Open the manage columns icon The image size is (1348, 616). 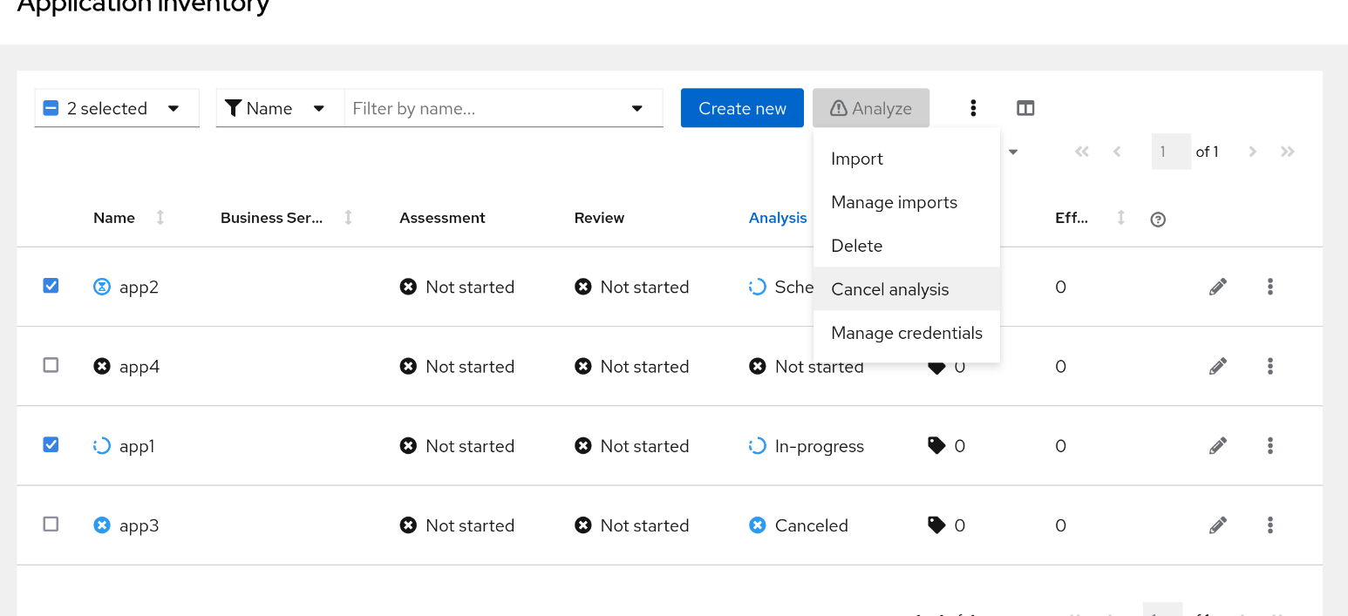pos(1025,108)
